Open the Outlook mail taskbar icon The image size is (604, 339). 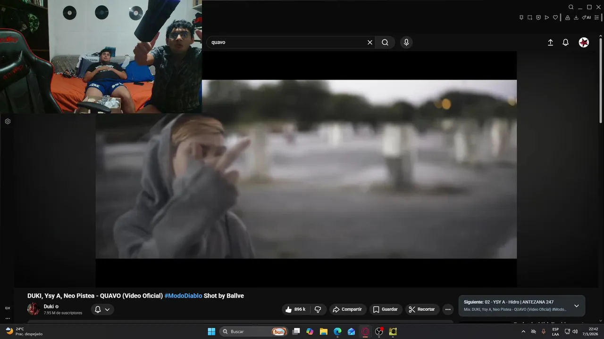(351, 331)
